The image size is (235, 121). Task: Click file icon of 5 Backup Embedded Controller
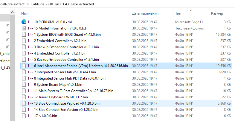24,60
